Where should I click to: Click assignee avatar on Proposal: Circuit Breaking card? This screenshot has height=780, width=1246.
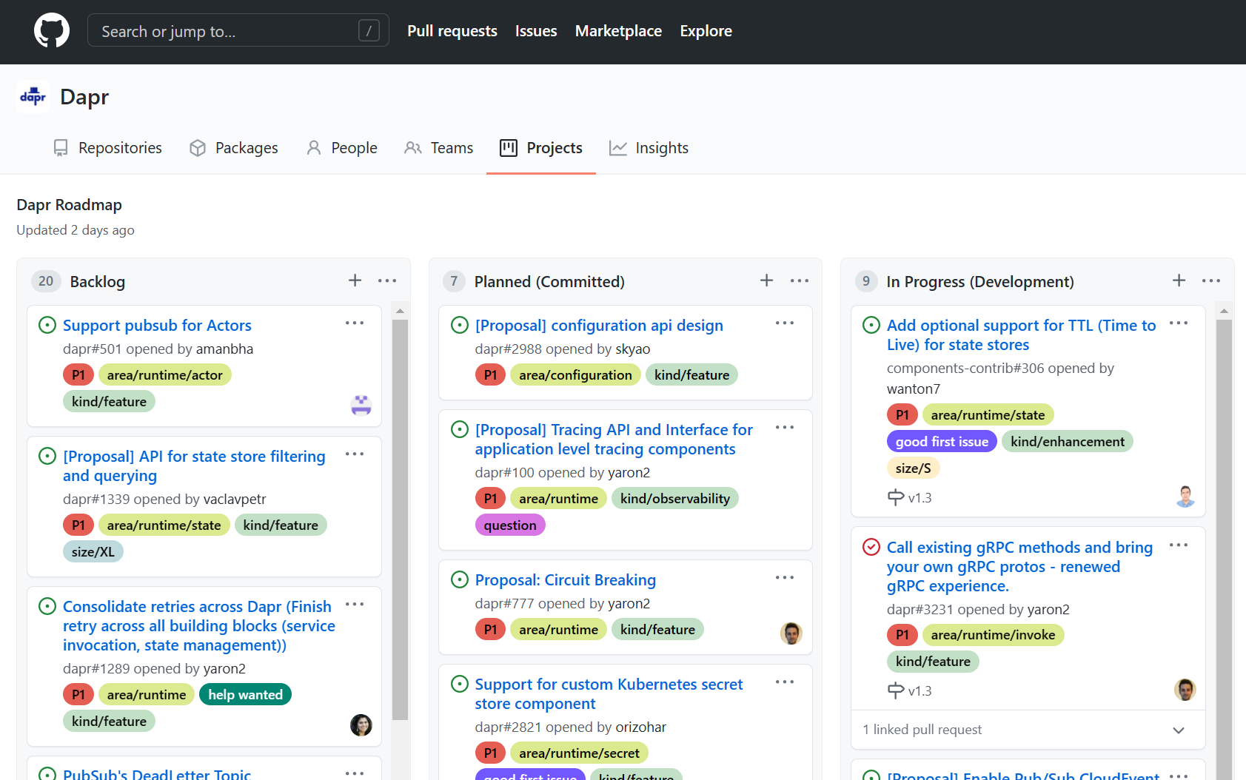click(791, 633)
